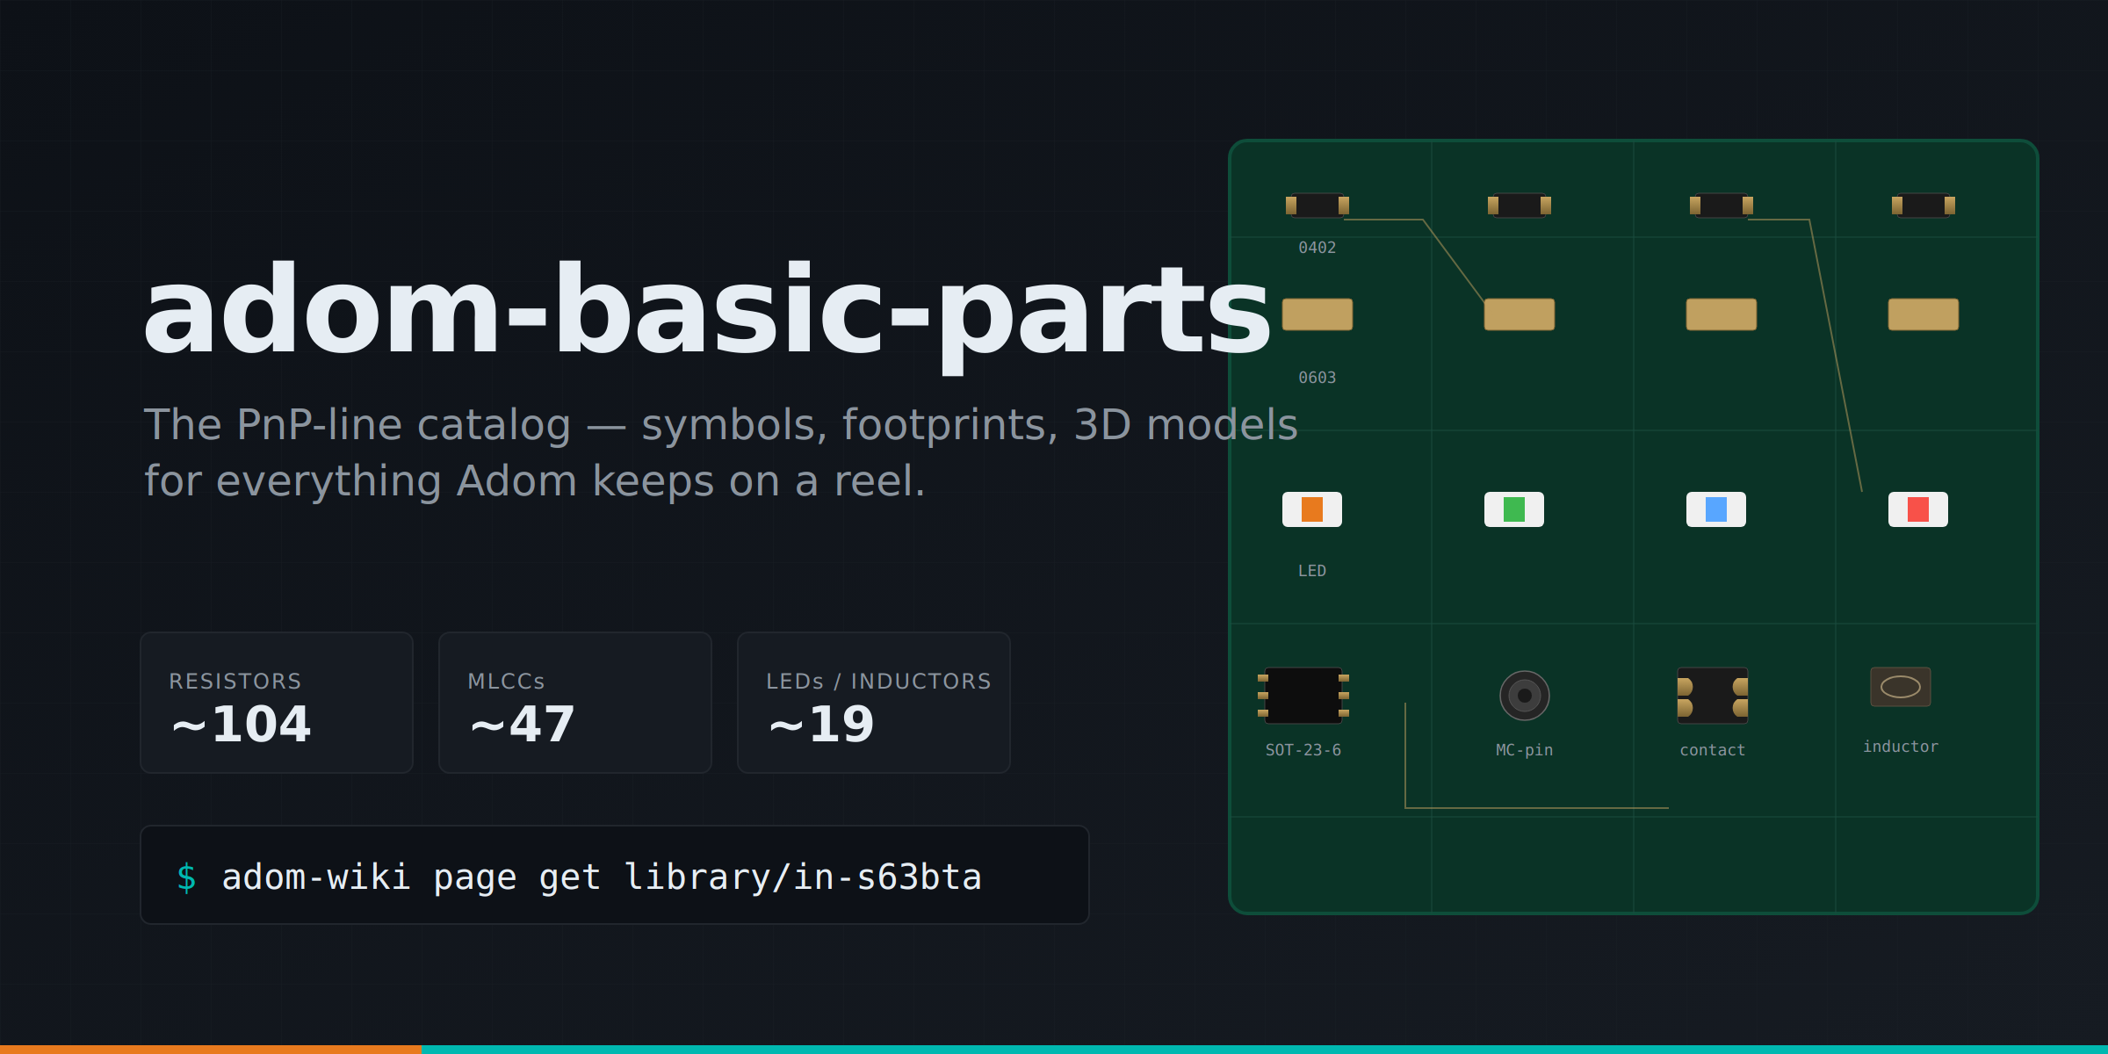Open the MLCCs ~47 stat card
Image resolution: width=2108 pixels, height=1054 pixels.
click(x=575, y=703)
